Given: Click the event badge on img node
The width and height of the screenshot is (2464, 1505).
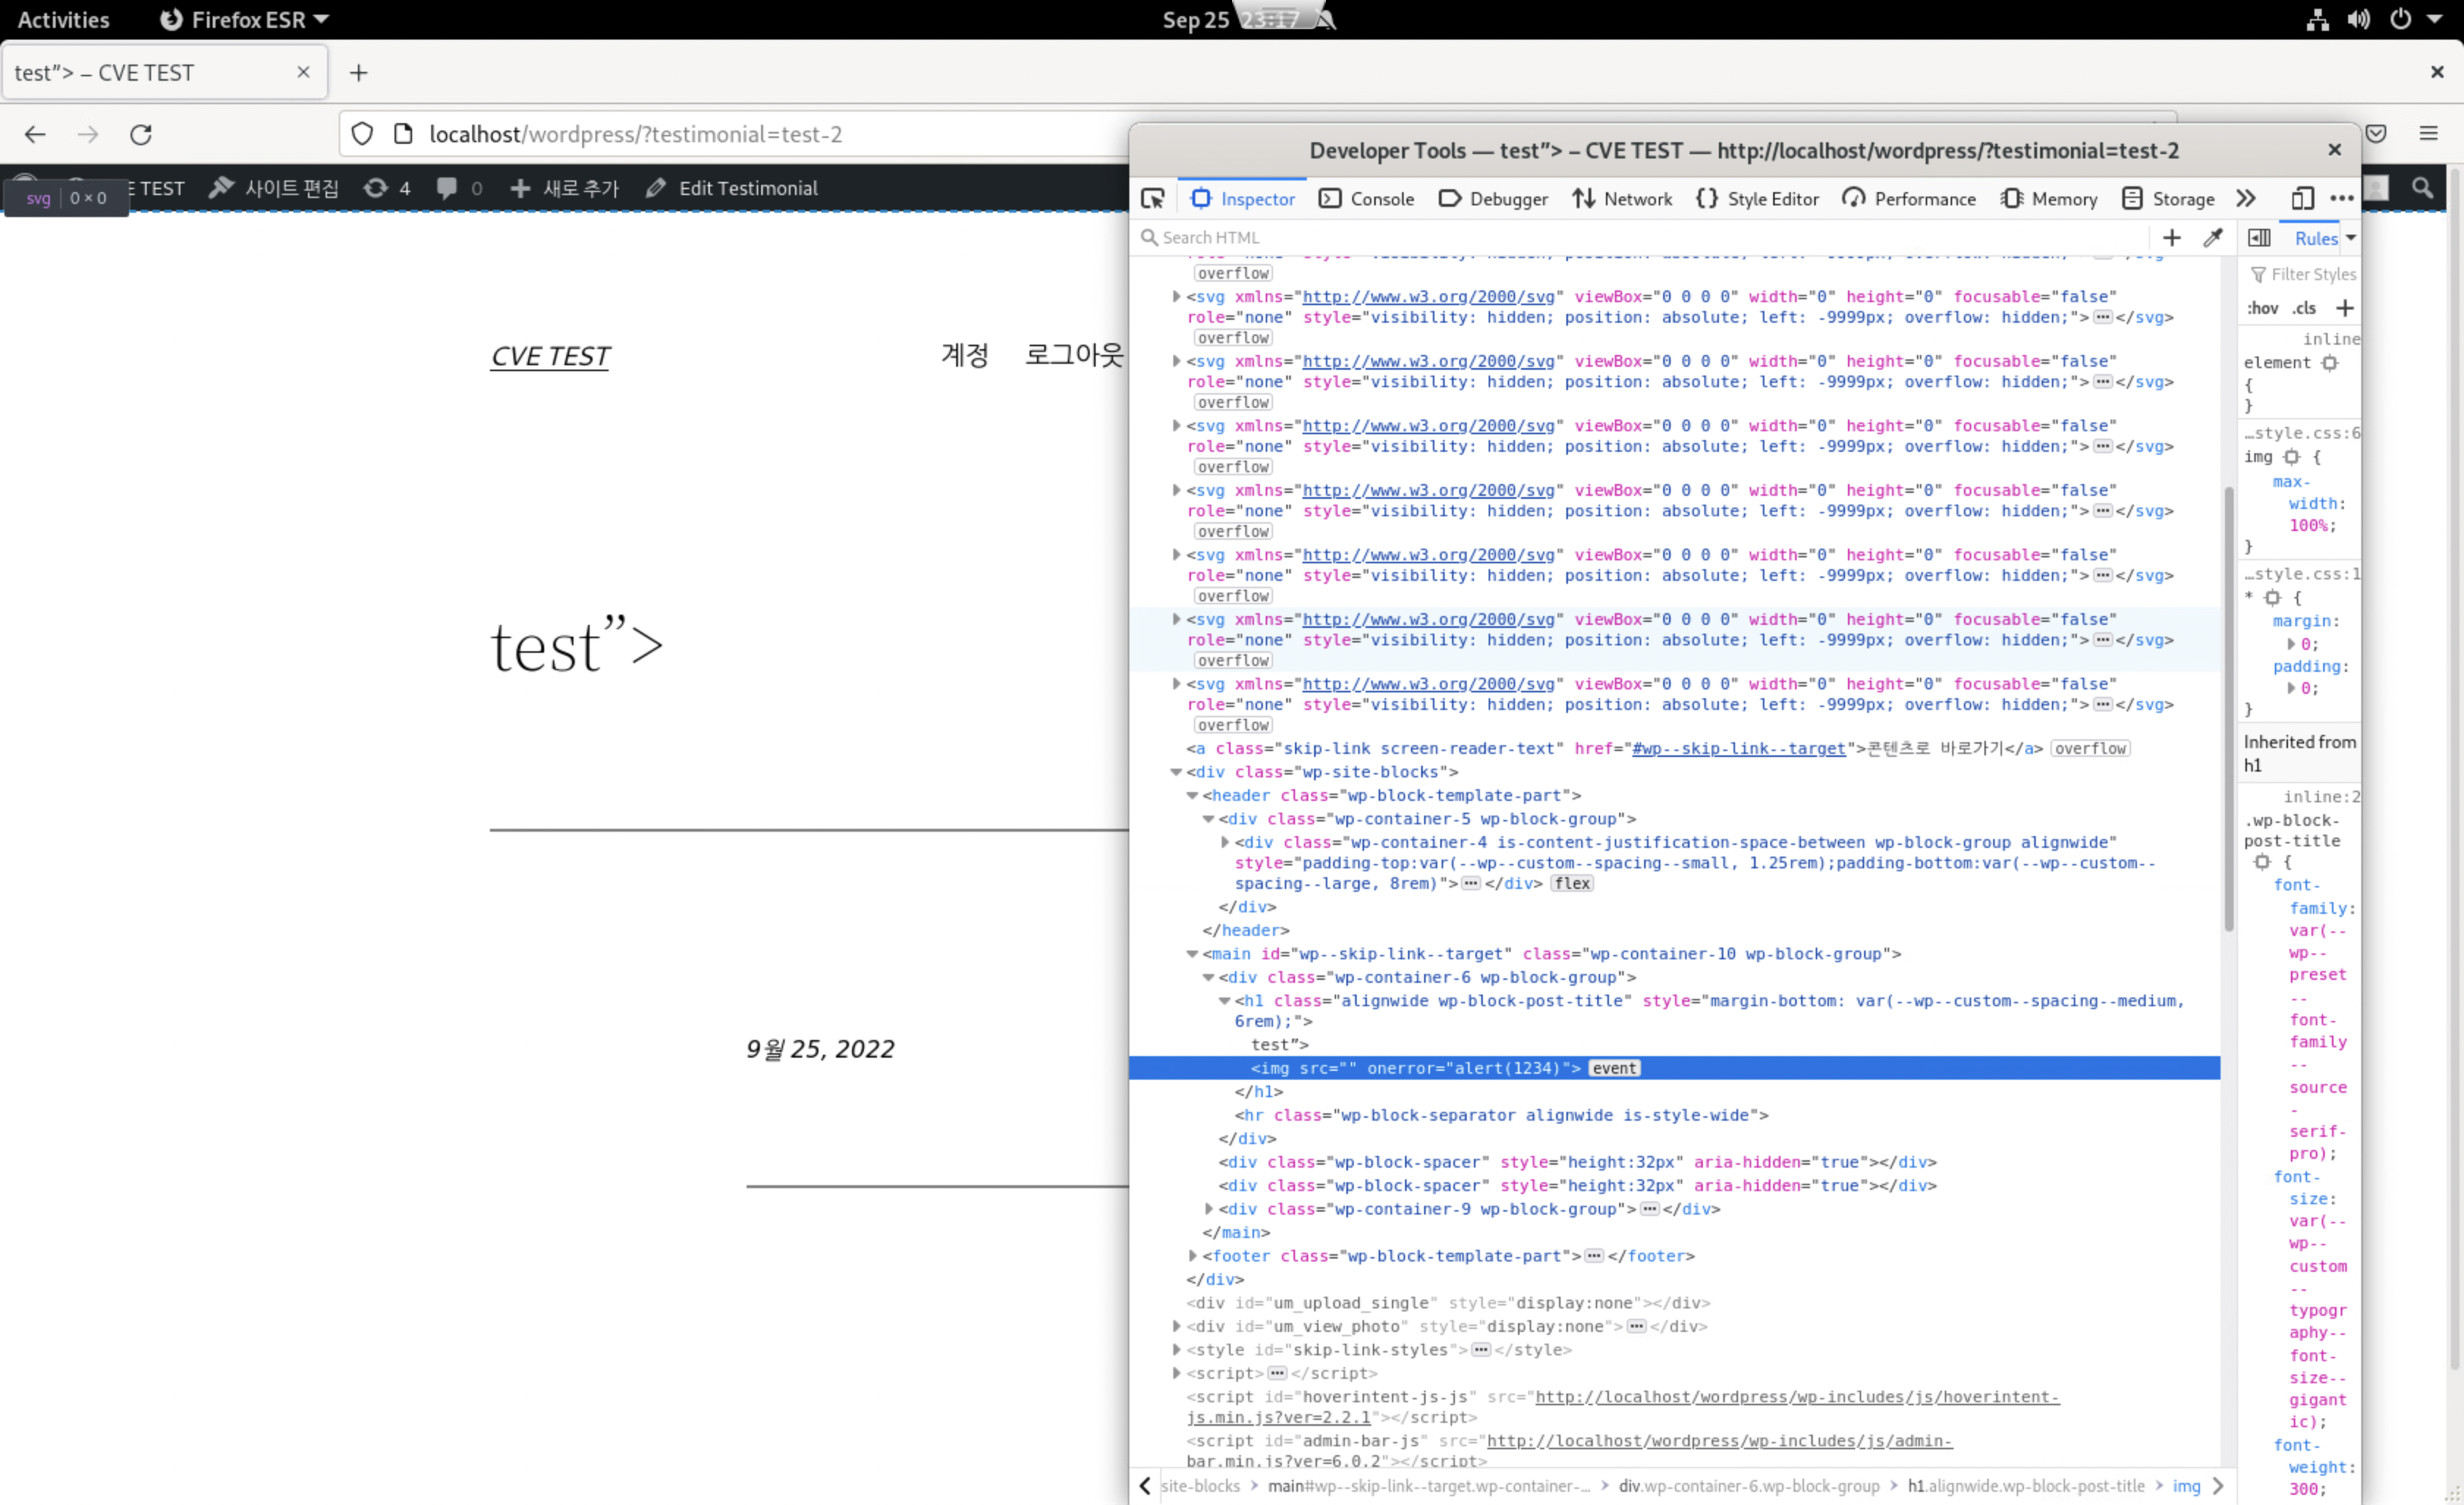Looking at the screenshot, I should [1614, 1068].
